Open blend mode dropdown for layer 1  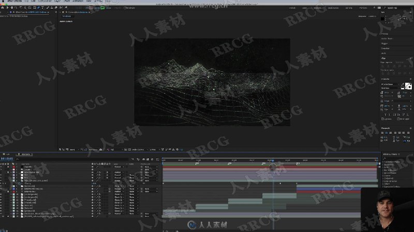tap(119, 167)
